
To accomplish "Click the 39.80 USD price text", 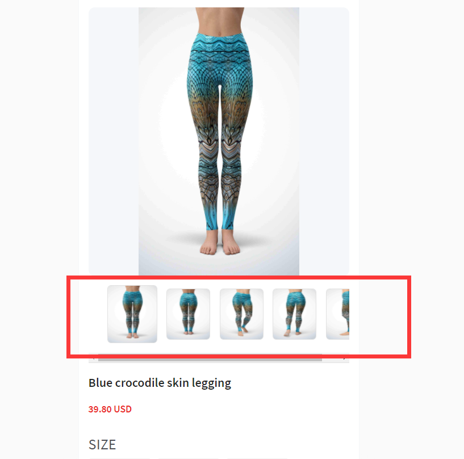I will (110, 409).
